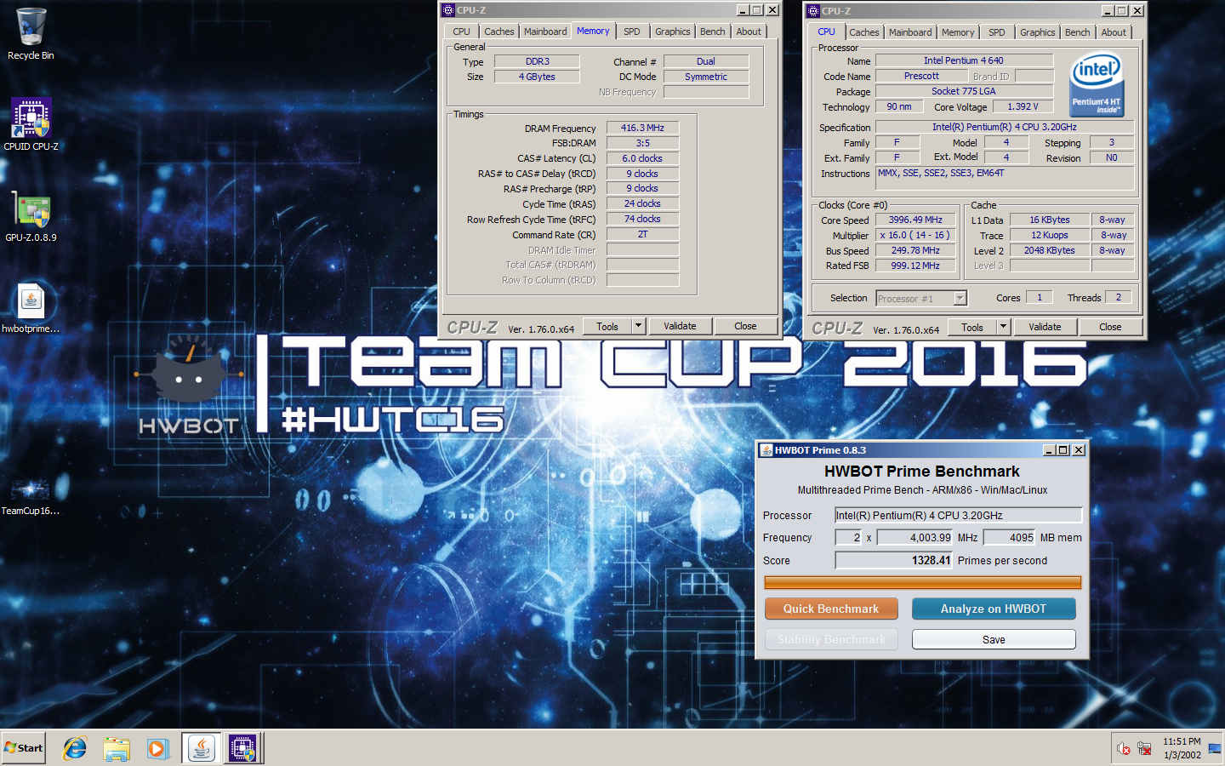Launch CPUID CPU-Z desktop shortcut
This screenshot has width=1225, height=766.
coord(31,124)
